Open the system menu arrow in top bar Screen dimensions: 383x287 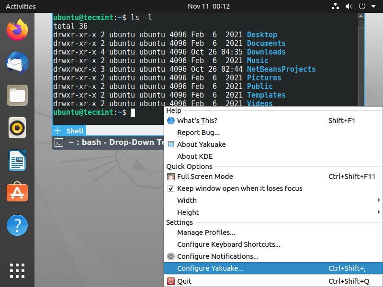point(373,7)
